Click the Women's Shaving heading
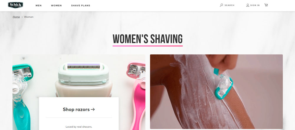The width and height of the screenshot is (295, 130). [x=147, y=39]
